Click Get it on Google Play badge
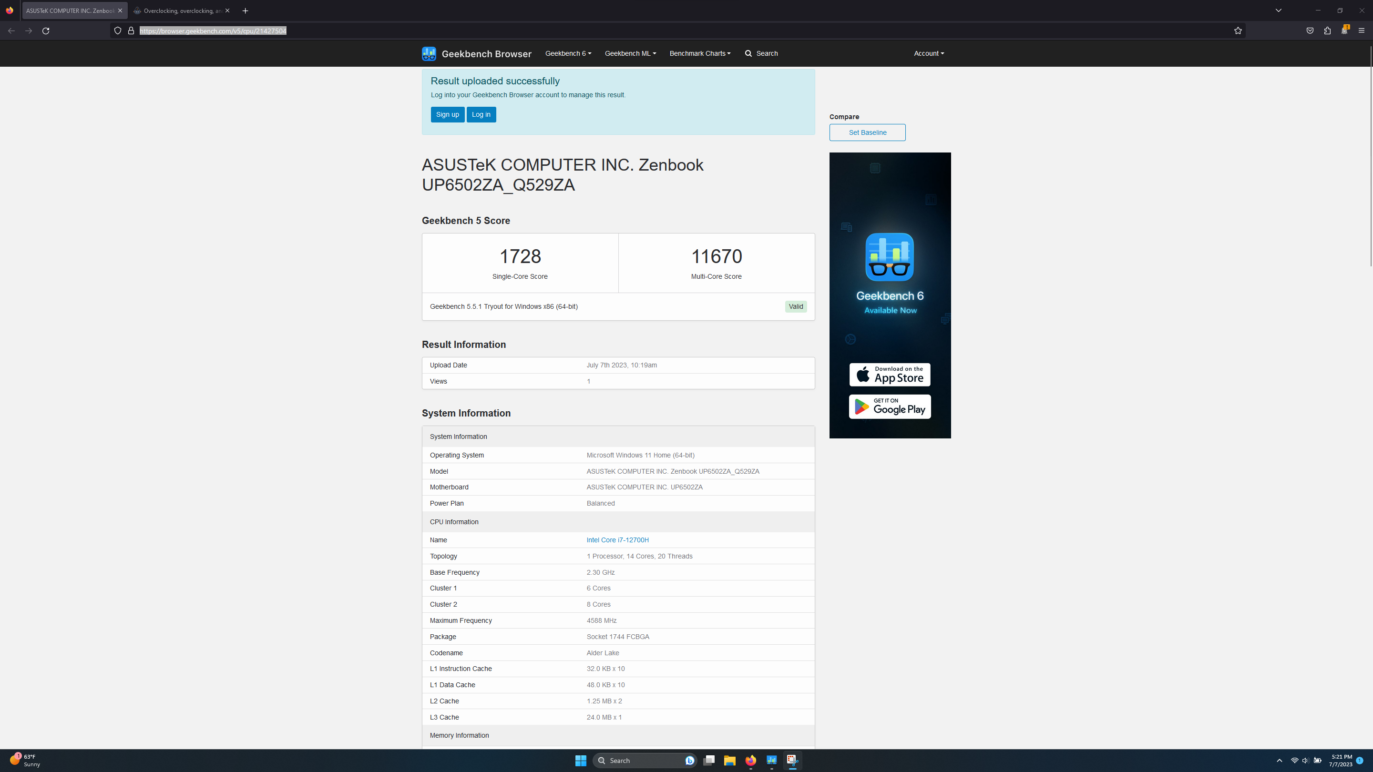 [890, 407]
